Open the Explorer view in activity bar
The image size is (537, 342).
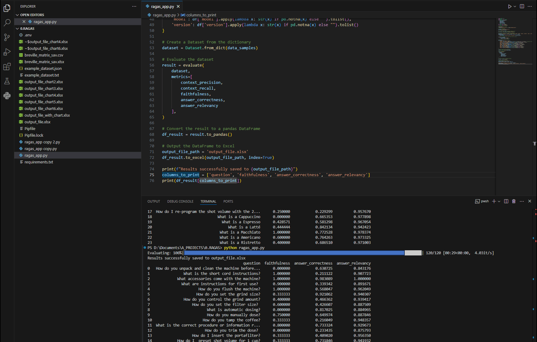(7, 8)
